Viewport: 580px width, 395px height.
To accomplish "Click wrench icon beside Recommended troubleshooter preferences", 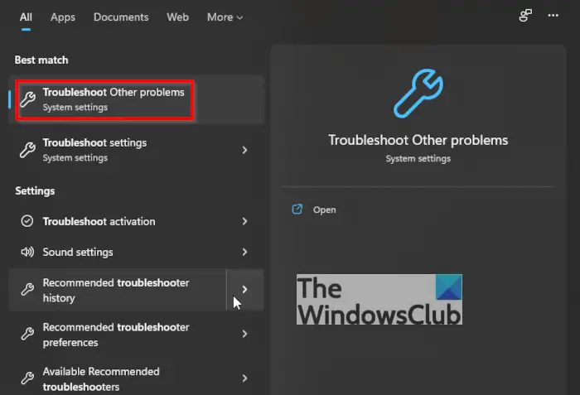I will tap(27, 334).
